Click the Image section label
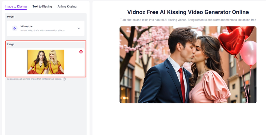266x135 pixels. point(11,44)
